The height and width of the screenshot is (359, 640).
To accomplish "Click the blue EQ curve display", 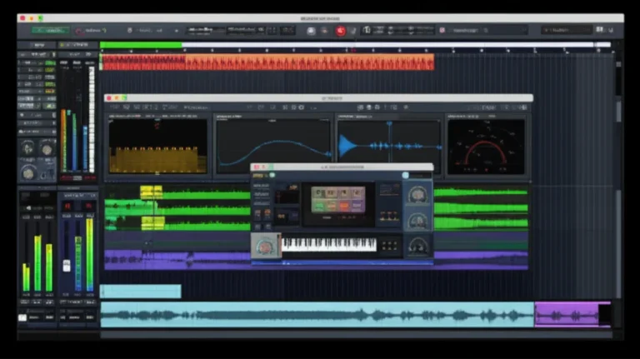I will [x=273, y=147].
